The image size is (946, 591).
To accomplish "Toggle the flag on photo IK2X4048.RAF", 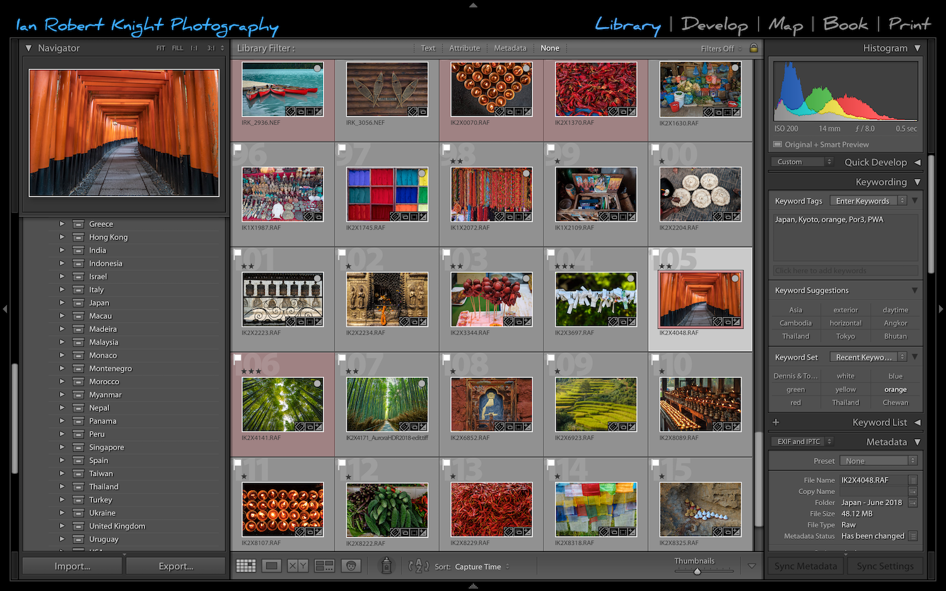I will 656,253.
